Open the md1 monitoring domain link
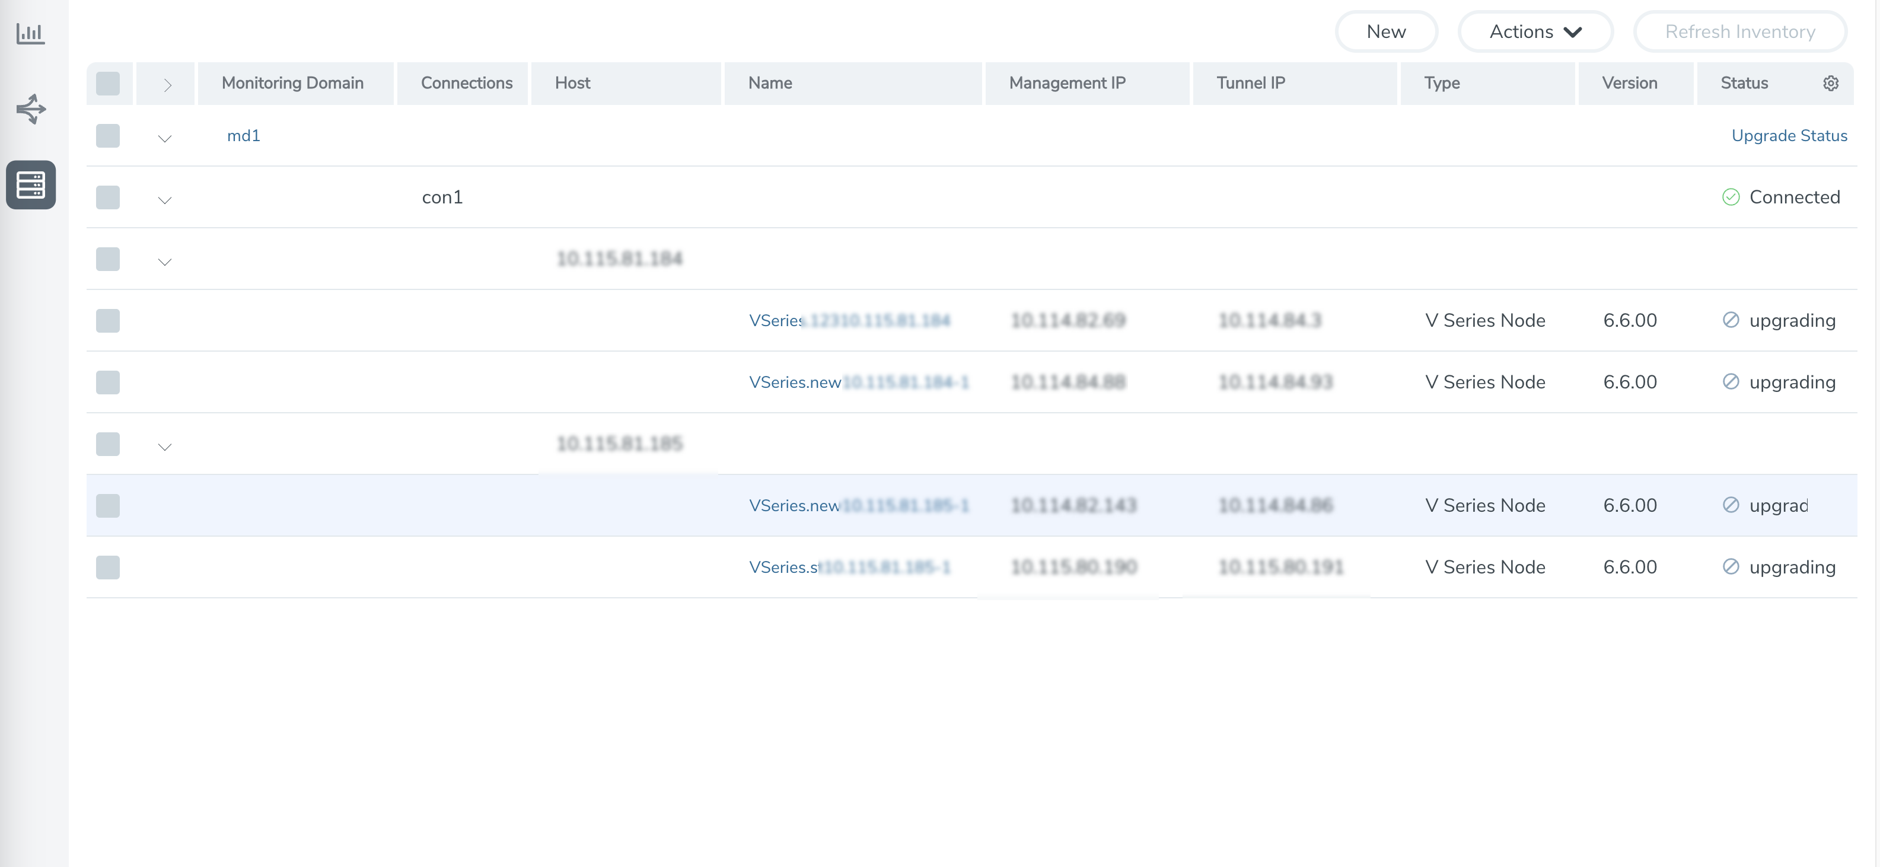This screenshot has height=867, width=1880. pyautogui.click(x=244, y=136)
